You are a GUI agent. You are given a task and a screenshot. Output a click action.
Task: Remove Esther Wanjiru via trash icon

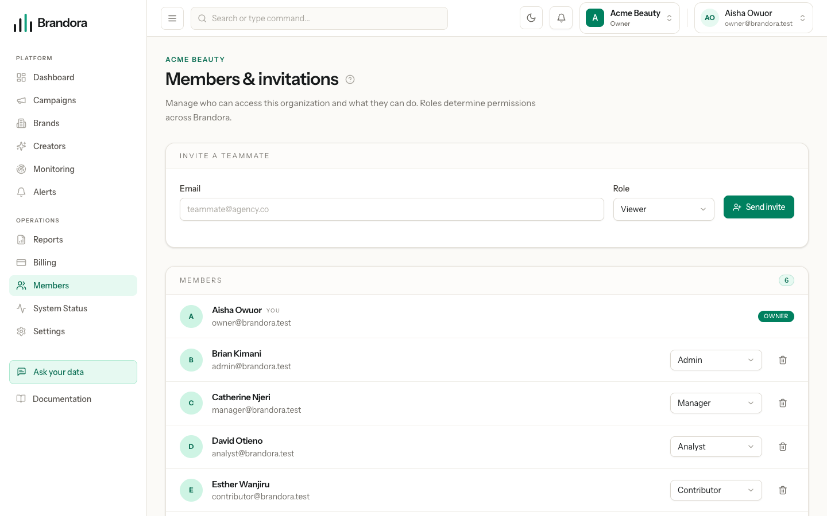(783, 490)
